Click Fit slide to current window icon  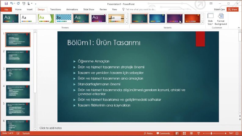pos(237,133)
